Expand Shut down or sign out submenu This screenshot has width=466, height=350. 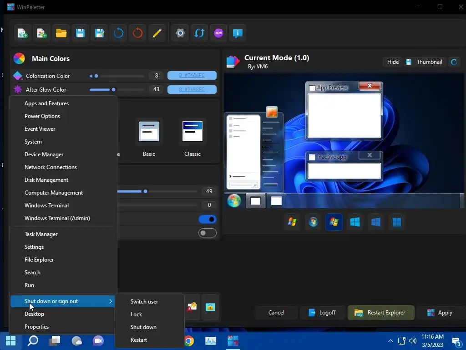pos(63,301)
